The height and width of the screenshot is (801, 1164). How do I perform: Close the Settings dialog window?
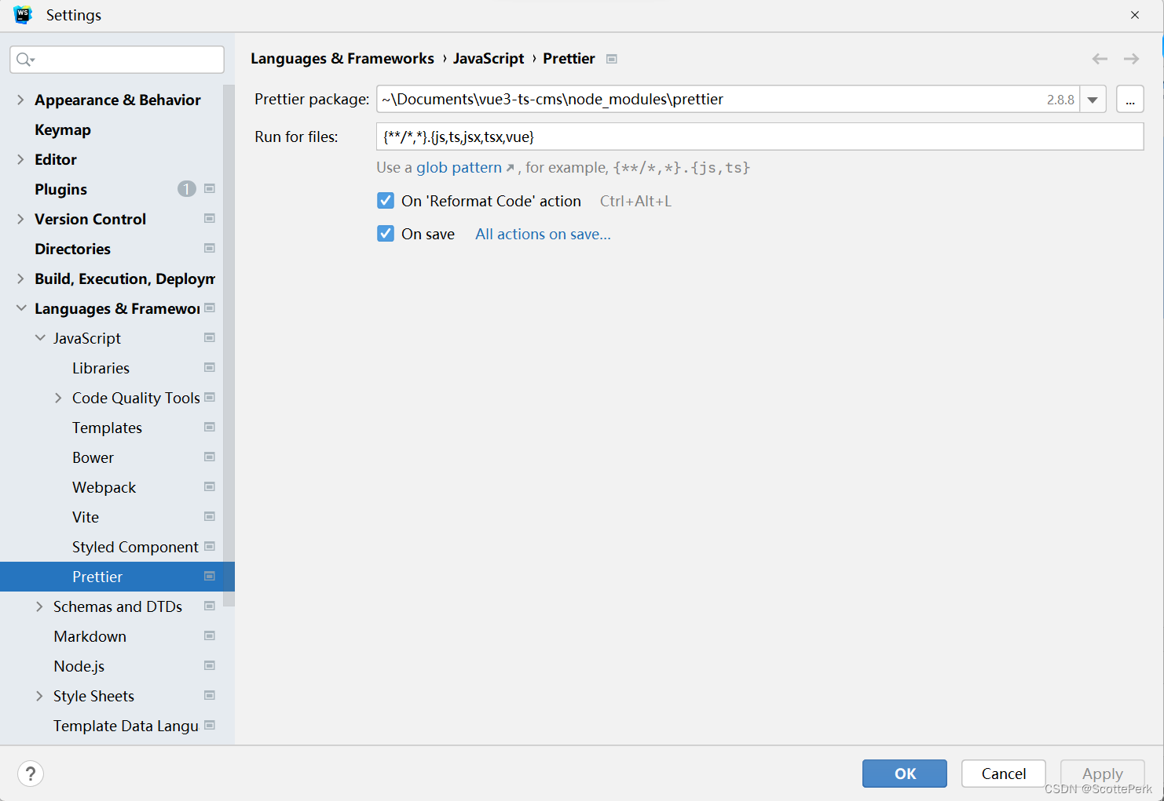[x=1135, y=15]
